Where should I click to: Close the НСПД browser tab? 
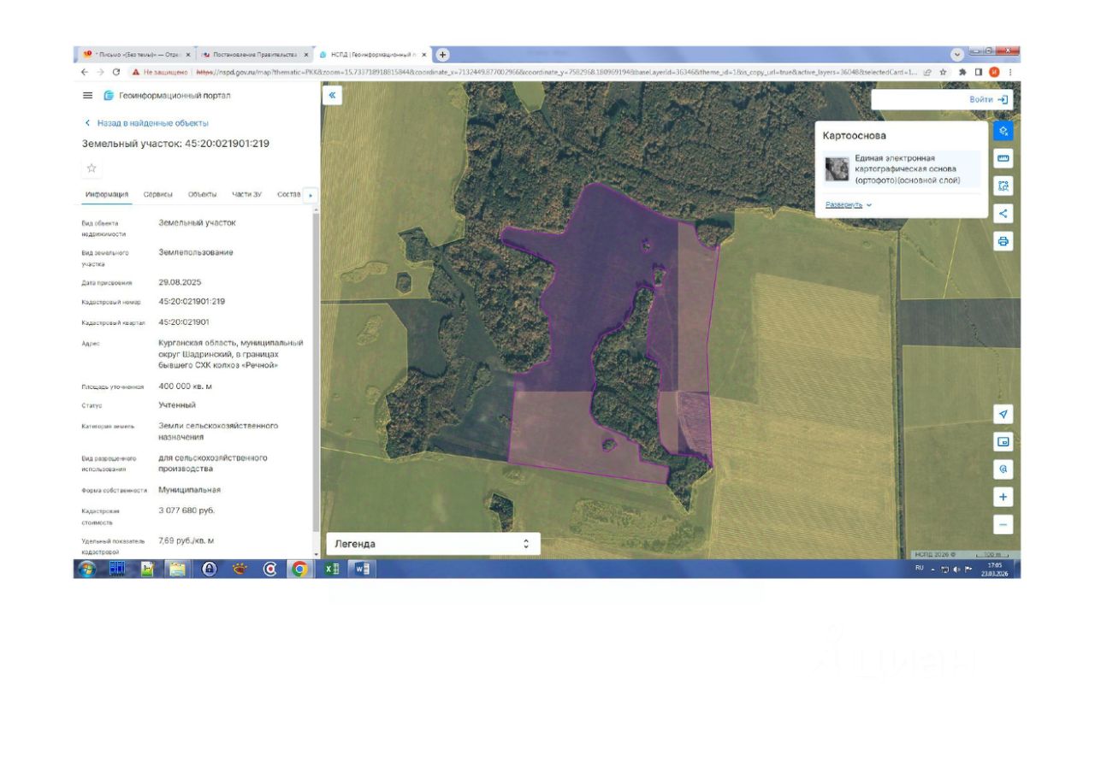(424, 55)
